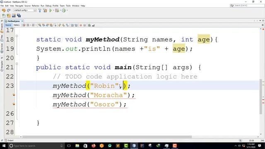Screen dimensions: 265x149
Task: Click the vertical editor scrollbar thumb
Action: coord(261,96)
